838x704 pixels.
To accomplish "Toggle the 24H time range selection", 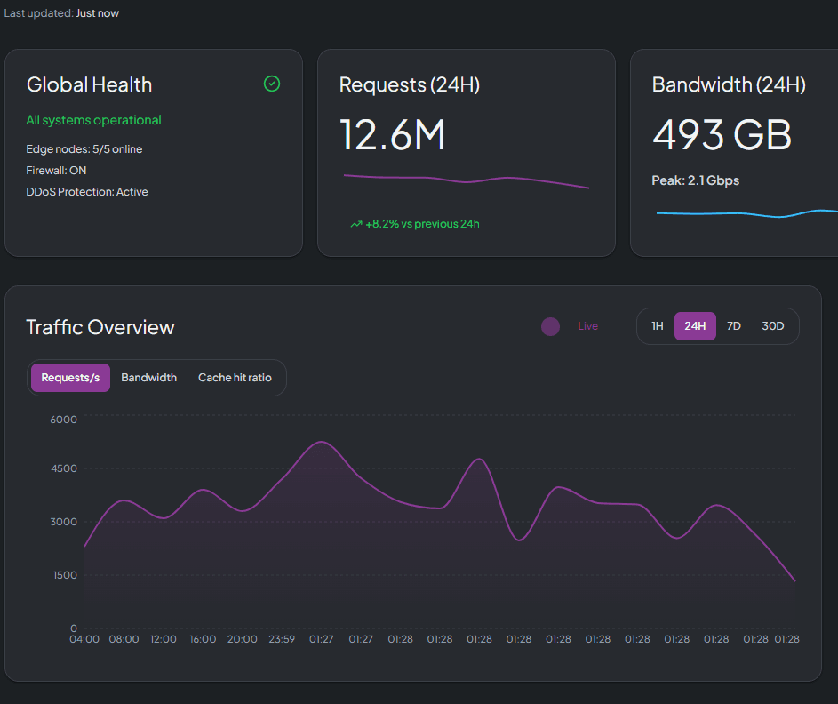I will point(695,326).
